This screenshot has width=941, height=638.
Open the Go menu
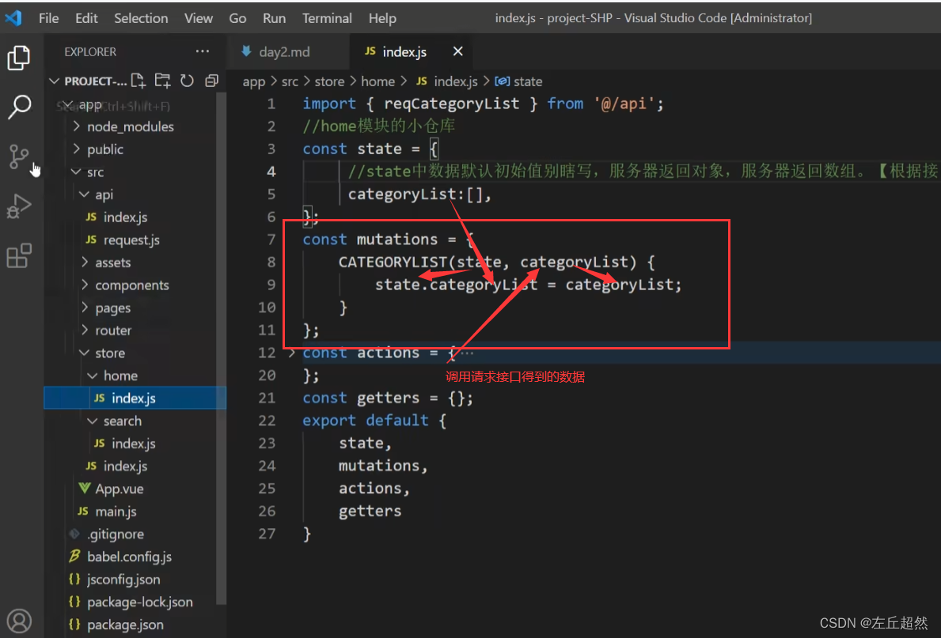point(237,18)
